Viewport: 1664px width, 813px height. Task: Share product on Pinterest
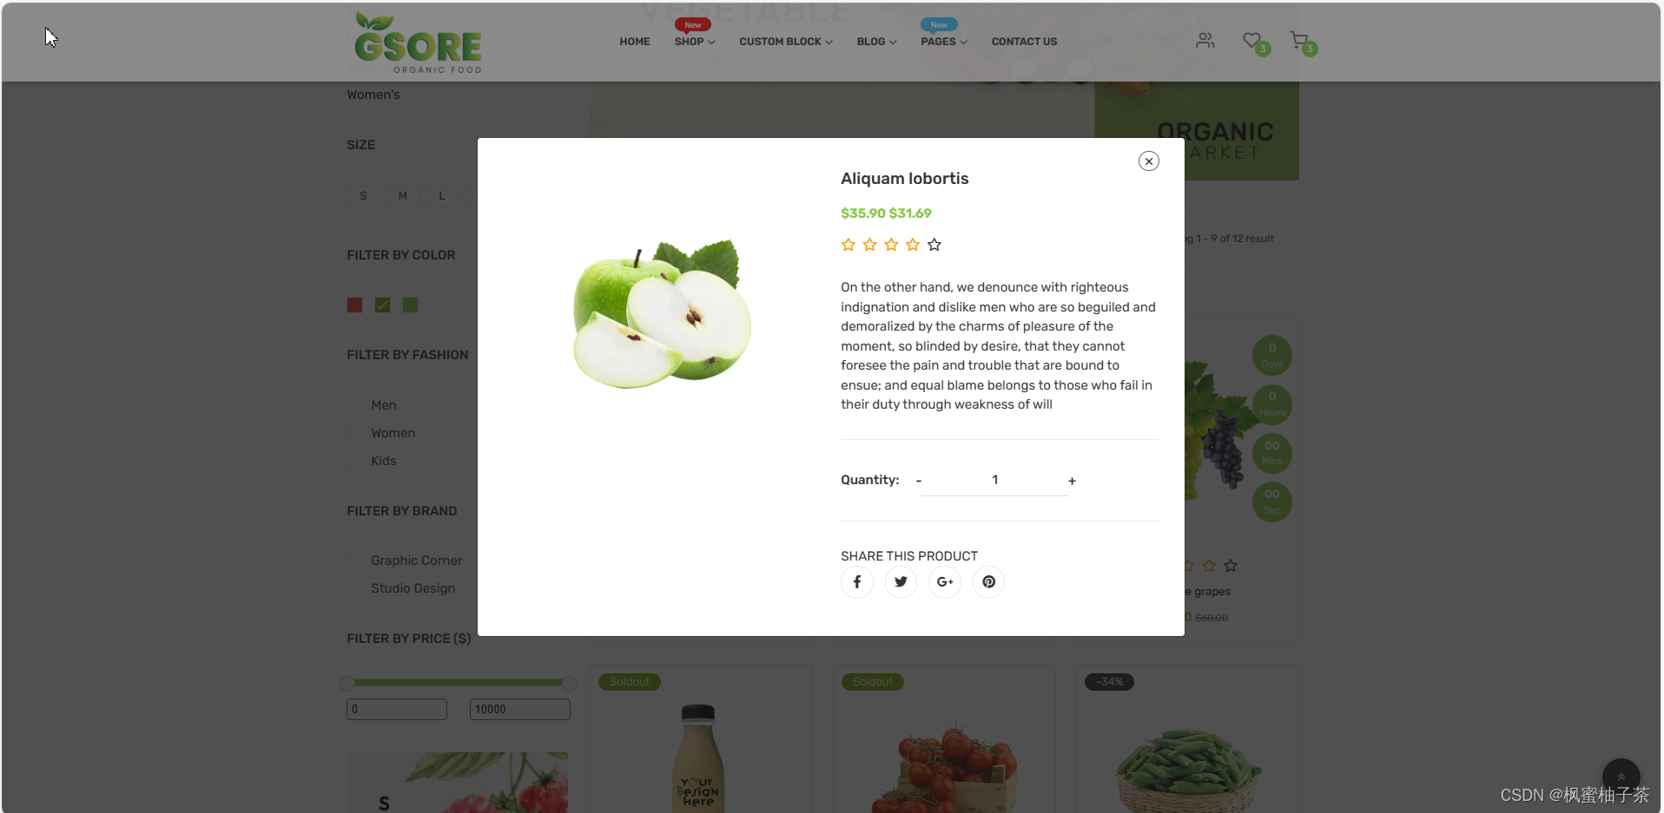(988, 582)
